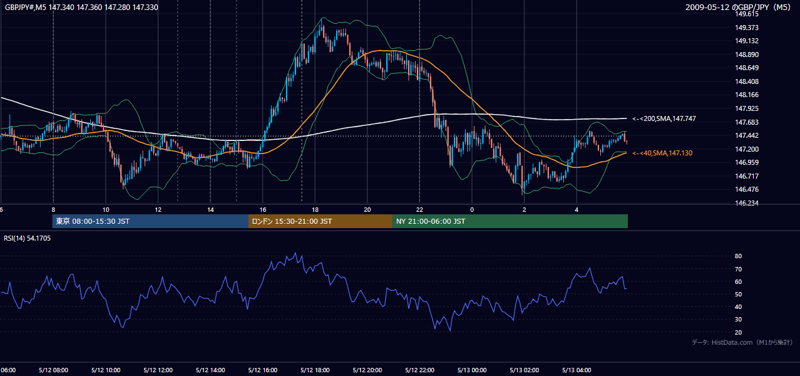The width and height of the screenshot is (800, 376).
Task: Click the RSI(14) 54.1705 indicator label
Action: coord(28,238)
